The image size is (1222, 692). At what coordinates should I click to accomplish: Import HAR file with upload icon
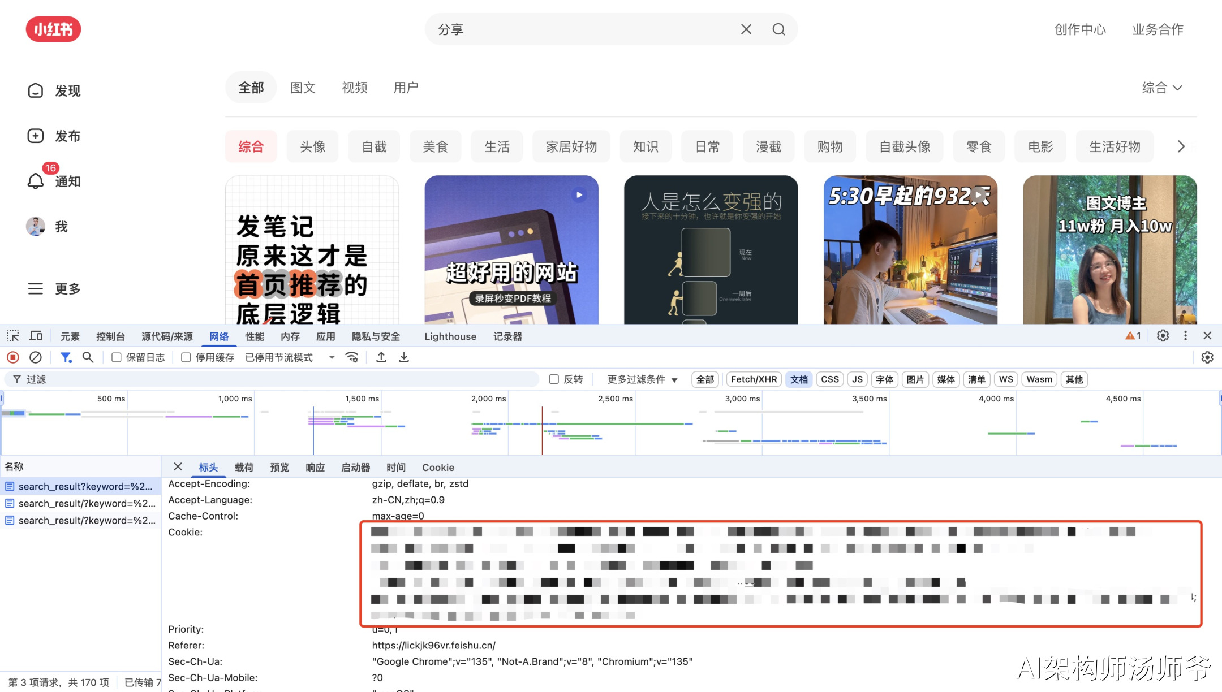pos(381,357)
